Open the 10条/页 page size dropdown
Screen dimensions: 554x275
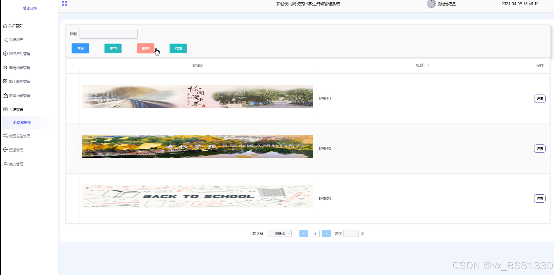(279, 233)
